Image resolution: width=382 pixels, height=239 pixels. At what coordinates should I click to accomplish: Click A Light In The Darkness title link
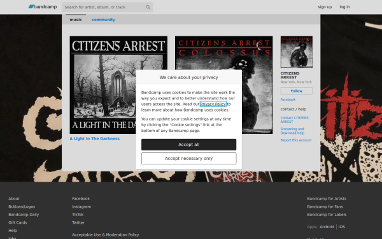coord(94,138)
